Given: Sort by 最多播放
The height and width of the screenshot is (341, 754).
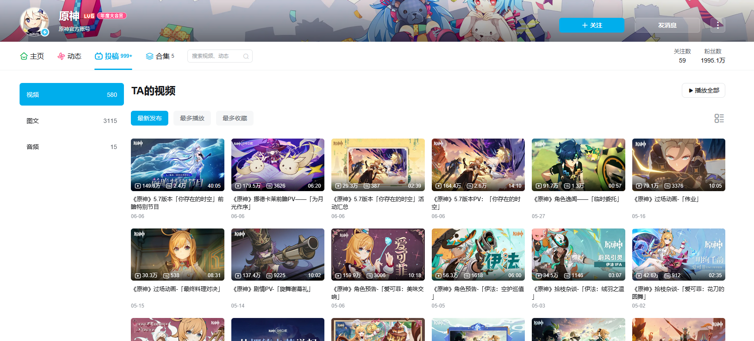Looking at the screenshot, I should pyautogui.click(x=192, y=118).
